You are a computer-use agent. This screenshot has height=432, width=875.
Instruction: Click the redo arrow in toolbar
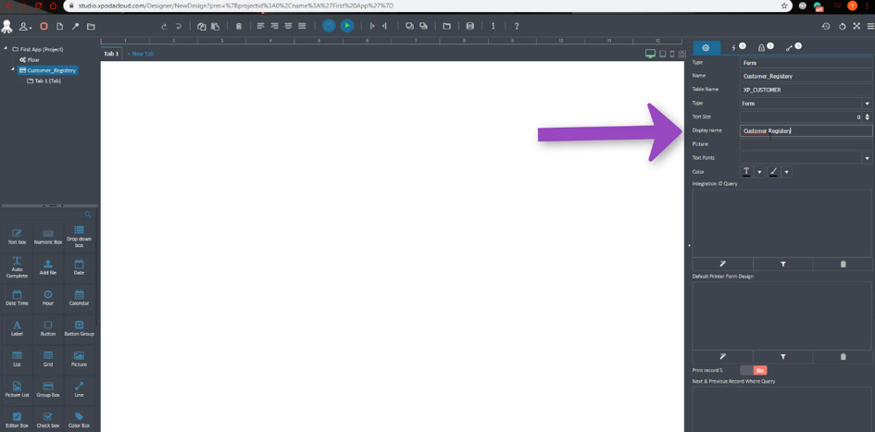[179, 26]
